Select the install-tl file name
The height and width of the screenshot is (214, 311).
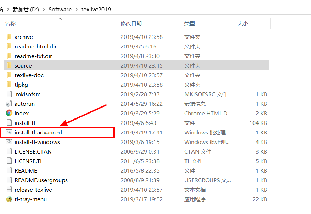25,123
